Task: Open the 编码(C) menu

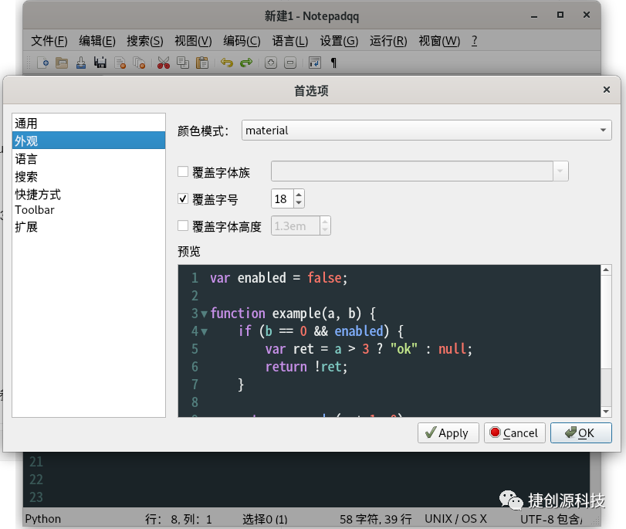Action: coord(242,41)
